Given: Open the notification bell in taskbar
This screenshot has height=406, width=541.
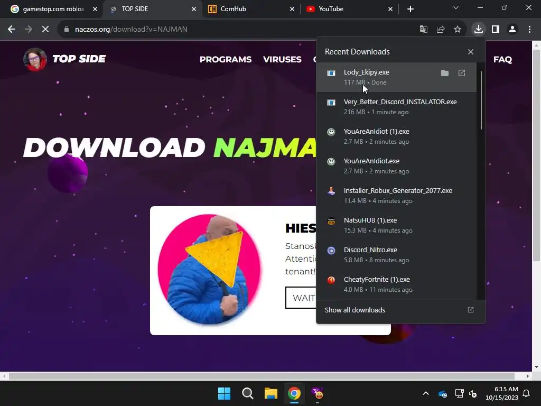Looking at the screenshot, I should (x=527, y=393).
